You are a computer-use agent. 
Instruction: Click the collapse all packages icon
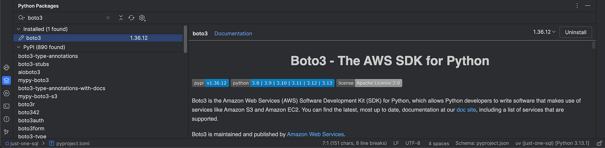[121, 18]
